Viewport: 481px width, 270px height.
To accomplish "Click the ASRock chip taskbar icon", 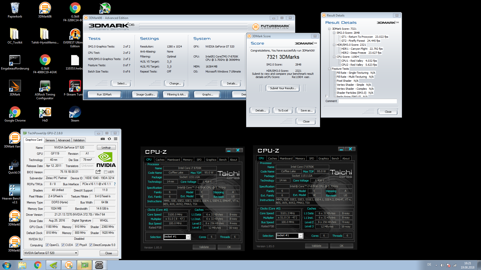I will (99, 265).
